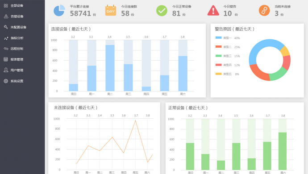Select the 指标分析 line chart icon
The image size is (308, 174).
coord(6,38)
